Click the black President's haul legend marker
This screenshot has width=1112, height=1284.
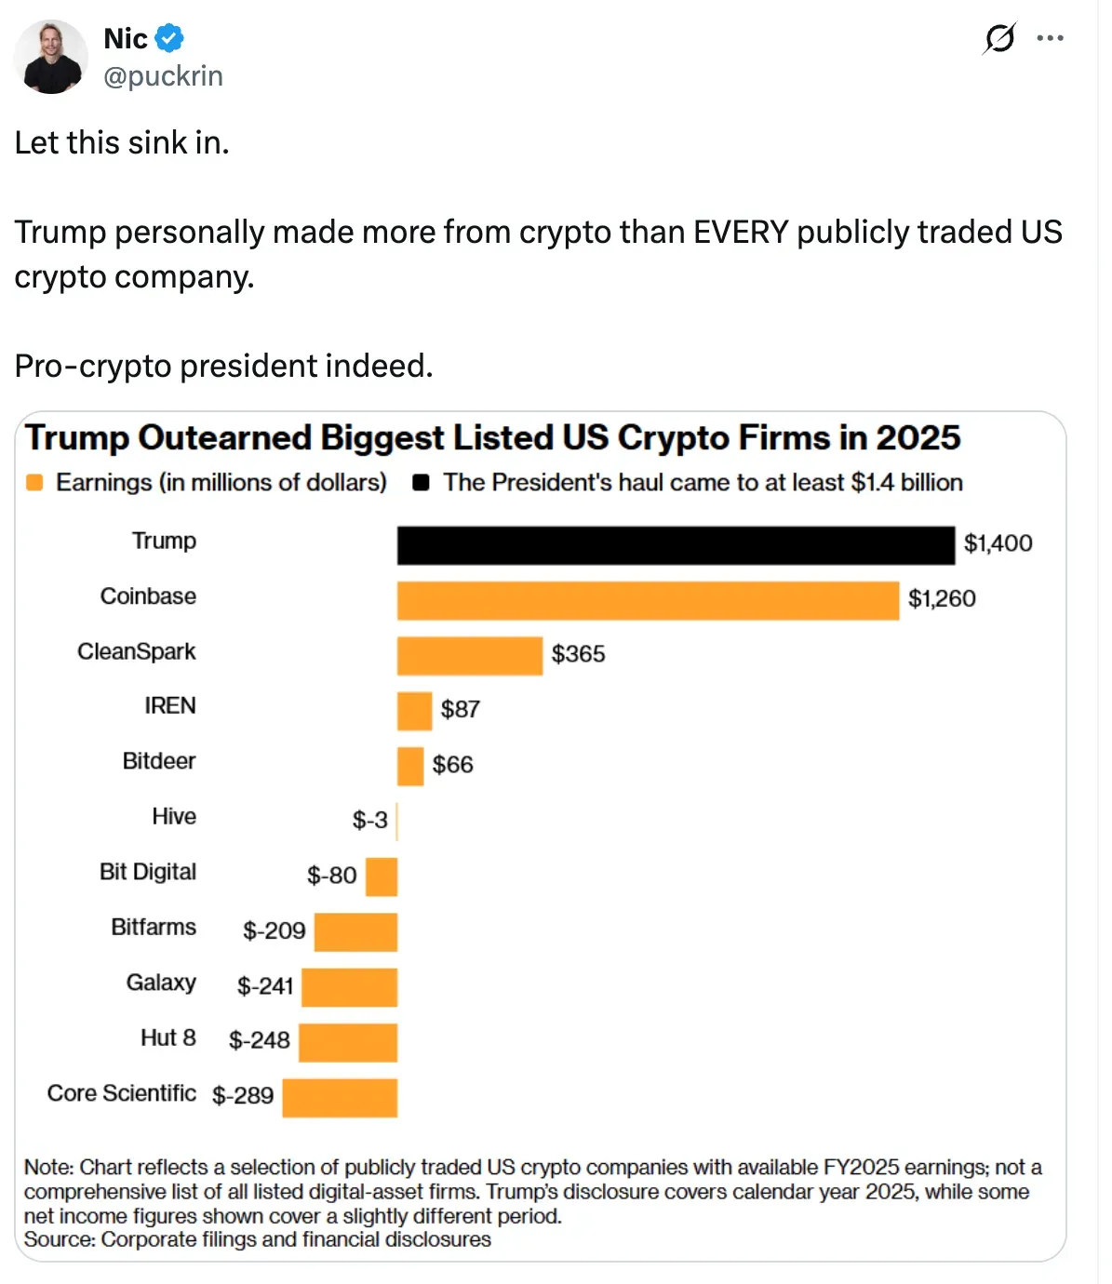(x=421, y=482)
